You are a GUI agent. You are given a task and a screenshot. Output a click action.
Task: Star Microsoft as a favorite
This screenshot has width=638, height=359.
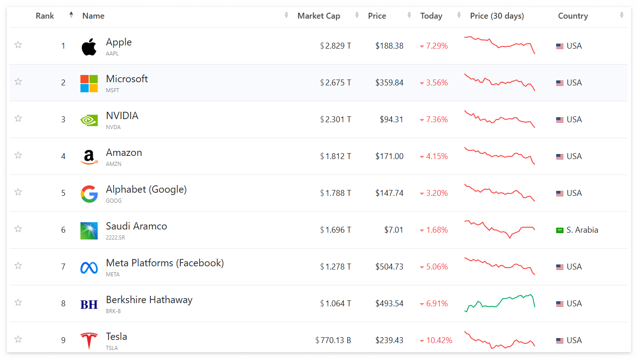click(x=18, y=81)
